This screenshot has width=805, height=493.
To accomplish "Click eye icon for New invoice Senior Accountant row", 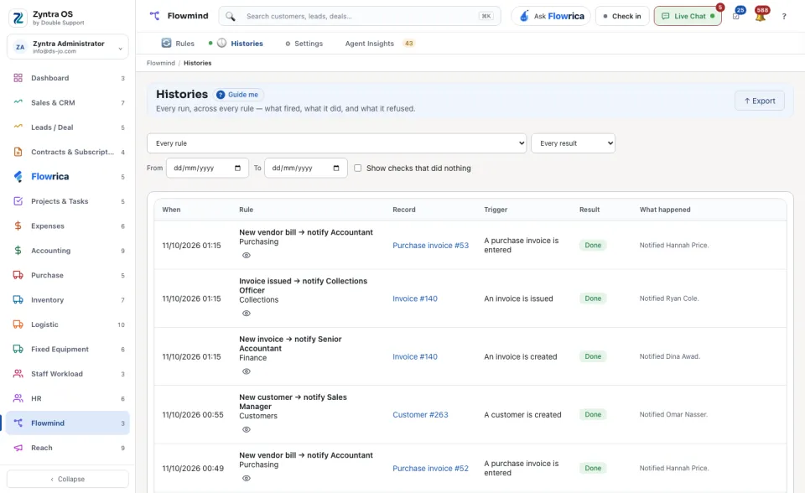I will [x=247, y=371].
